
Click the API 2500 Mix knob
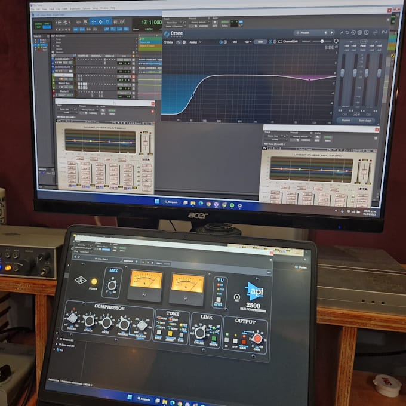(112, 285)
